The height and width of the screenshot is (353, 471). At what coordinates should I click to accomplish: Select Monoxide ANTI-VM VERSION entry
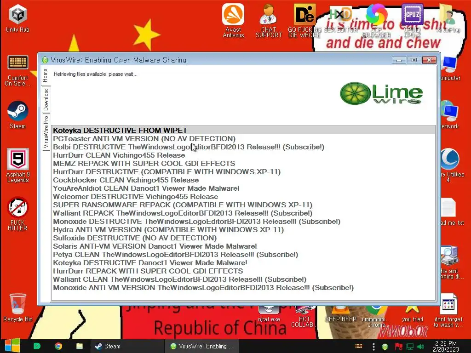243,288
